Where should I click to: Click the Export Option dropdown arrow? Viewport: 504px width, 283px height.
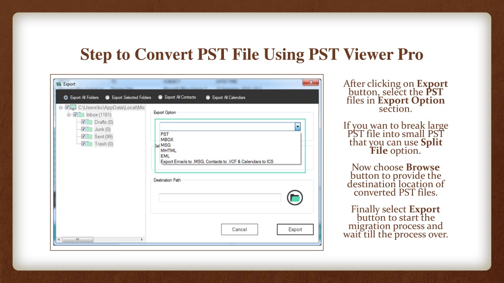[x=298, y=127]
